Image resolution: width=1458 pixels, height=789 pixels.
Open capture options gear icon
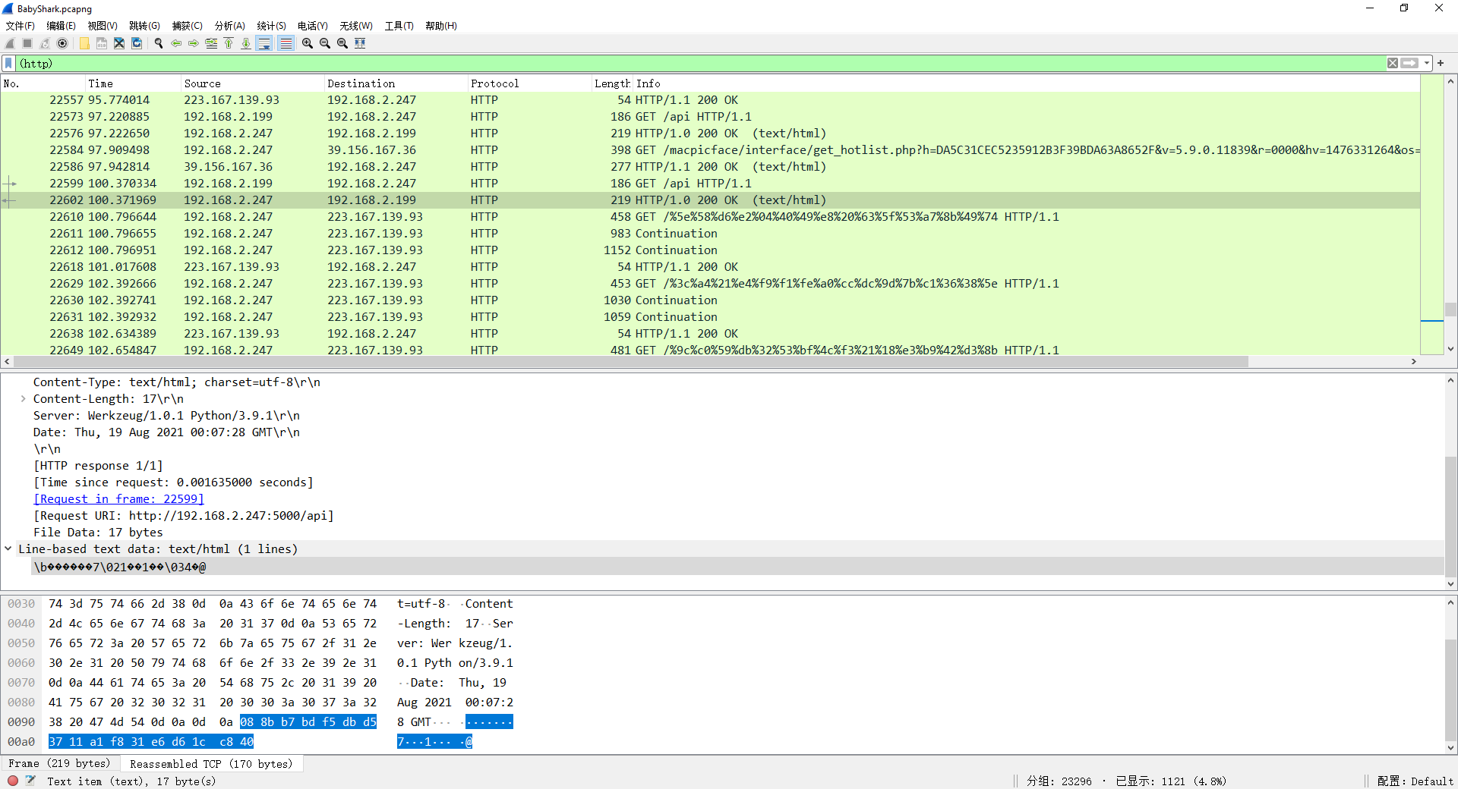[62, 43]
